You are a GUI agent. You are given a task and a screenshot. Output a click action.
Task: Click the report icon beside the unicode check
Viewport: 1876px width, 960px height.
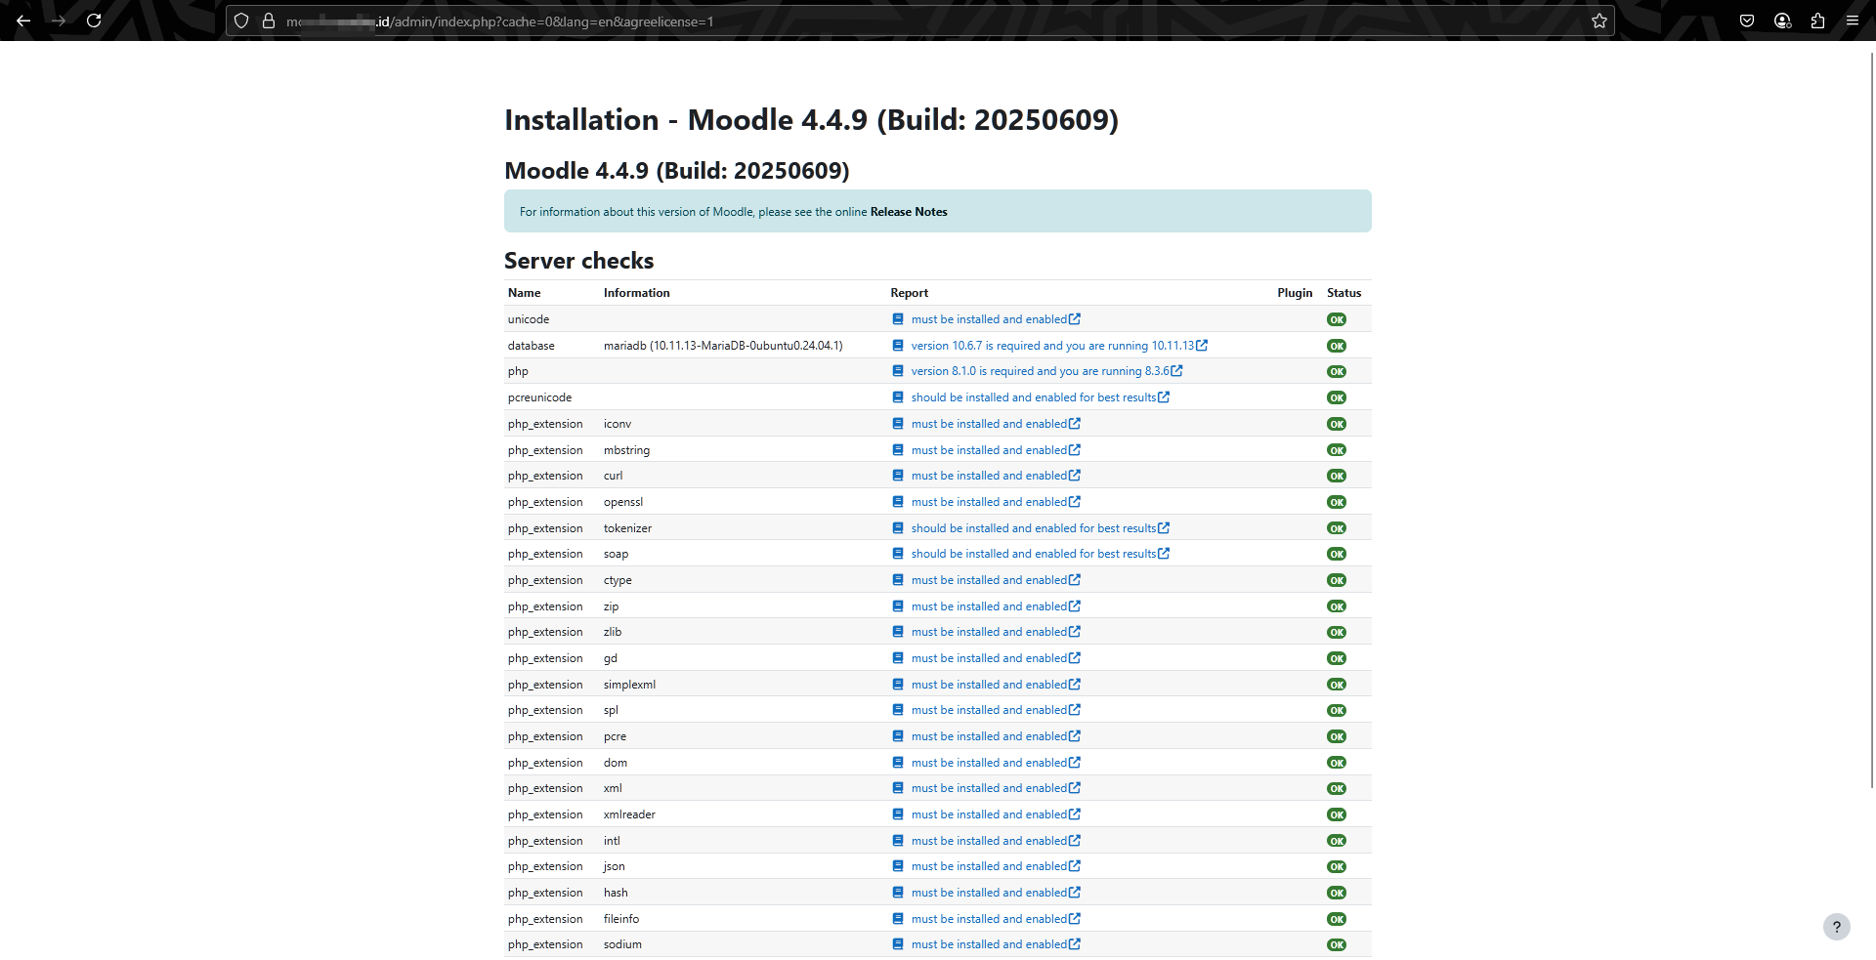(897, 318)
